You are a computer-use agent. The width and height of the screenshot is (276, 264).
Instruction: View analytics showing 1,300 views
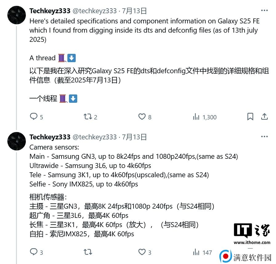[205, 117]
